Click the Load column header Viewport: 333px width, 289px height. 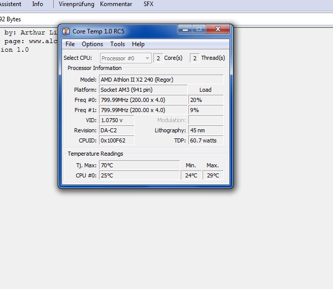[x=206, y=90]
